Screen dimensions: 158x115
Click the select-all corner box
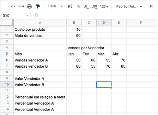[7, 22]
